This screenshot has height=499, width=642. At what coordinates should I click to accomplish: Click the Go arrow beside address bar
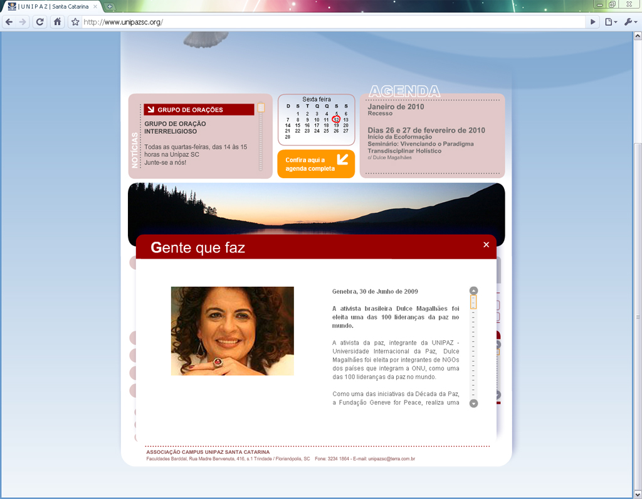pos(592,22)
